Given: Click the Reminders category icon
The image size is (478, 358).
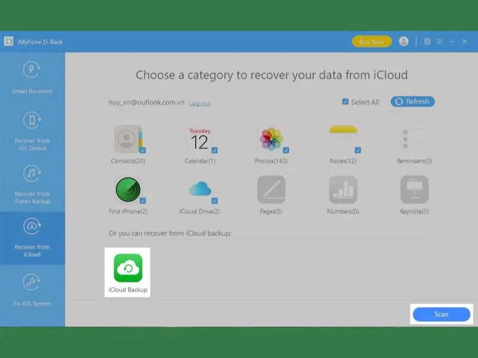Looking at the screenshot, I should 414,139.
